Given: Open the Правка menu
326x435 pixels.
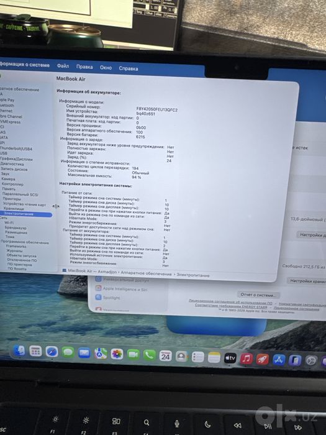Looking at the screenshot, I should [84, 67].
